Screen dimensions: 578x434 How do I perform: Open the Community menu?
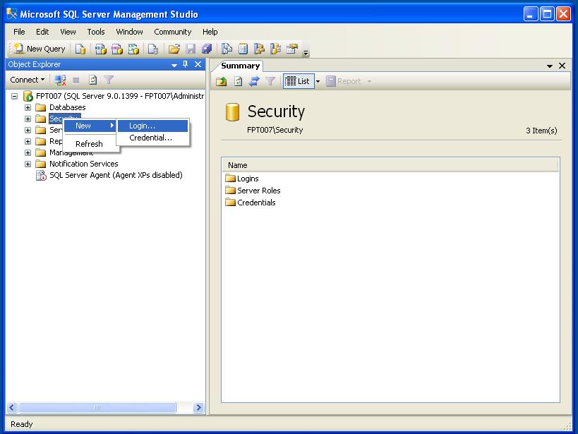[172, 32]
